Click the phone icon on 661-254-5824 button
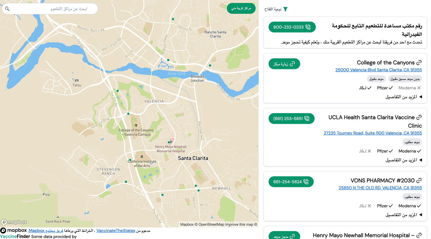Image resolution: width=431 pixels, height=239 pixels. [x=306, y=182]
